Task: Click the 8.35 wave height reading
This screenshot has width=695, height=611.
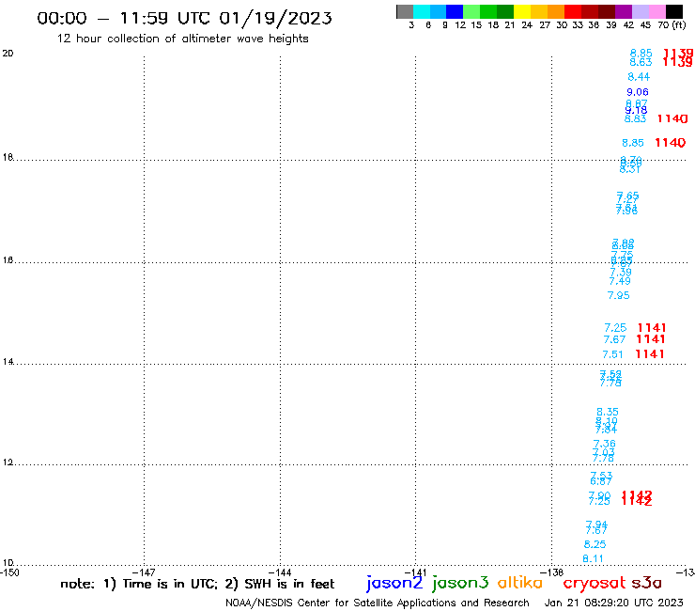Action: pyautogui.click(x=608, y=412)
